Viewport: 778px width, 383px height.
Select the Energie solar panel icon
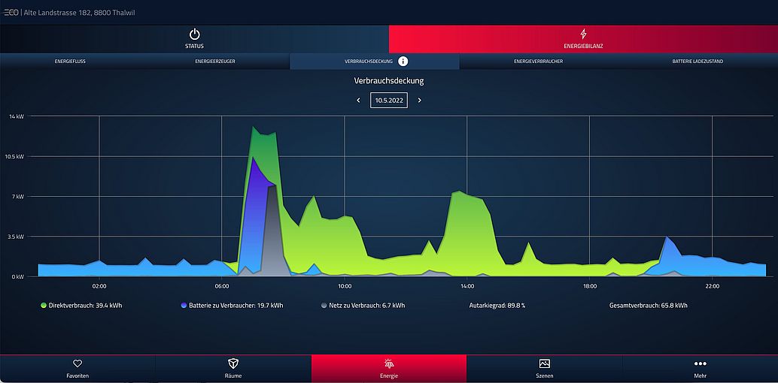[389, 363]
